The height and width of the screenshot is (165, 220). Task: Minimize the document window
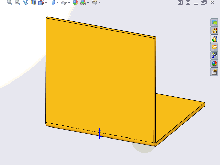196,3
